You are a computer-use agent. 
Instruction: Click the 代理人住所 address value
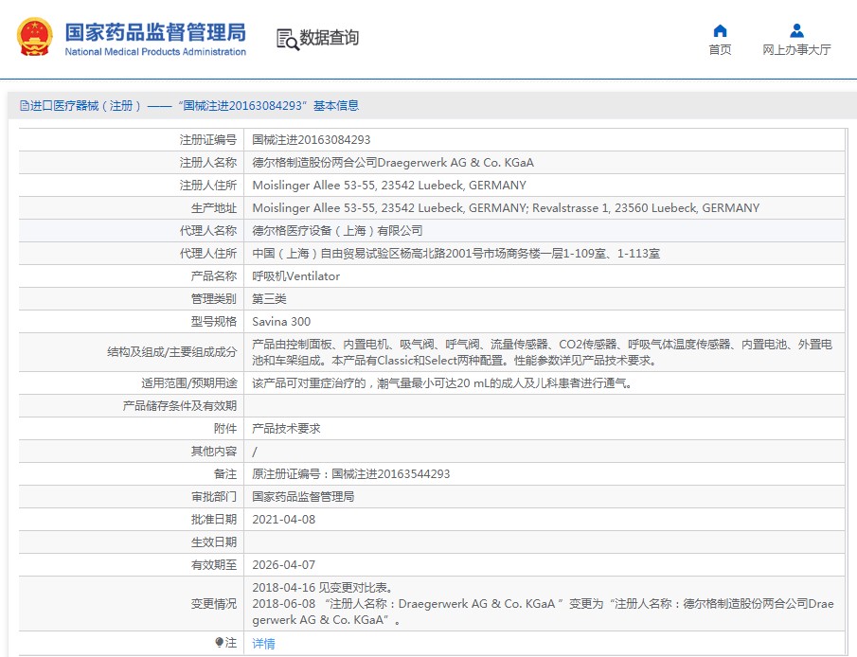(455, 254)
